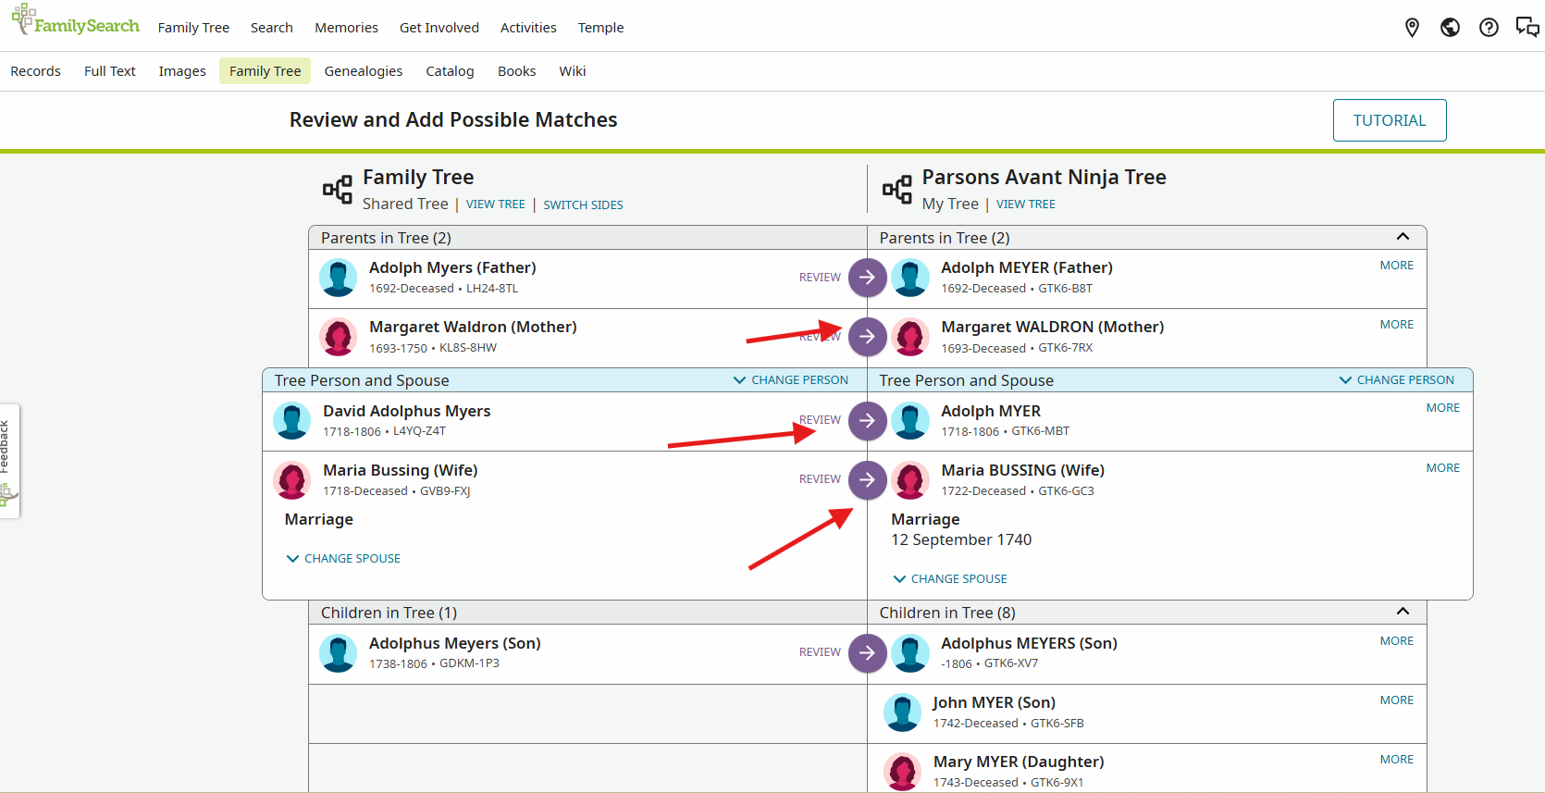The width and height of the screenshot is (1545, 793).
Task: Click MORE for Adolph MYER
Action: point(1443,408)
